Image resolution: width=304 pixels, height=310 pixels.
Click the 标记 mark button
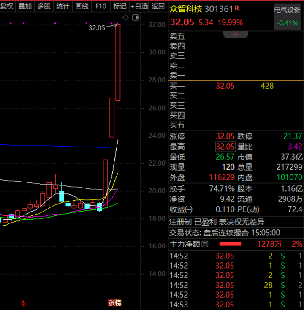coord(120,6)
